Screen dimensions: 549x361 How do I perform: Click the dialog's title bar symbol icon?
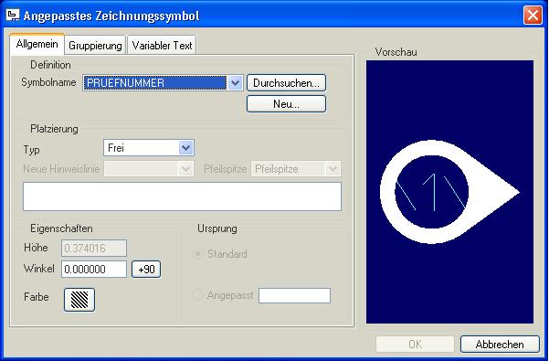click(13, 15)
